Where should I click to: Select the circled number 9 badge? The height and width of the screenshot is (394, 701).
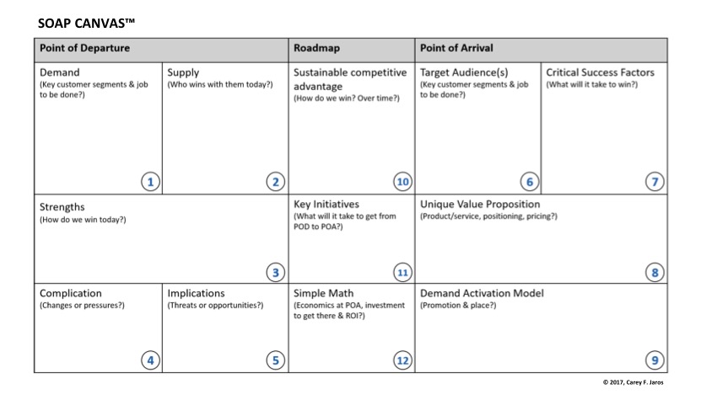point(655,360)
